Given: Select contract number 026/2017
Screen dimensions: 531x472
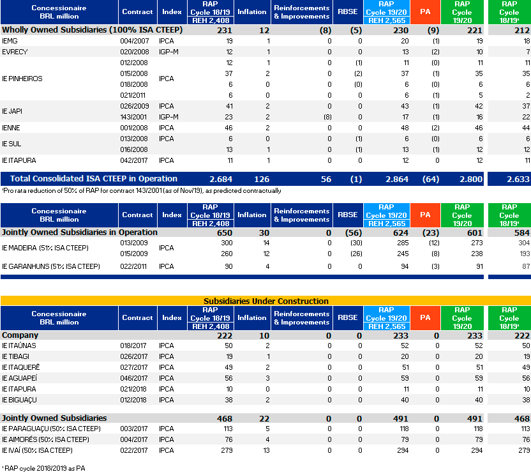Looking at the screenshot, I should point(134,356).
